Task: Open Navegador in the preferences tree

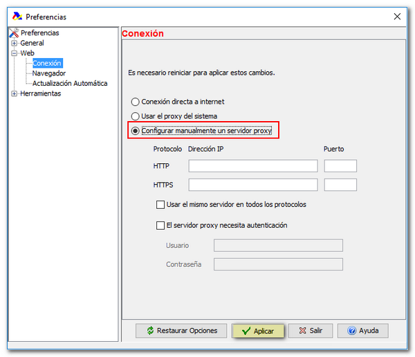Action: point(49,73)
